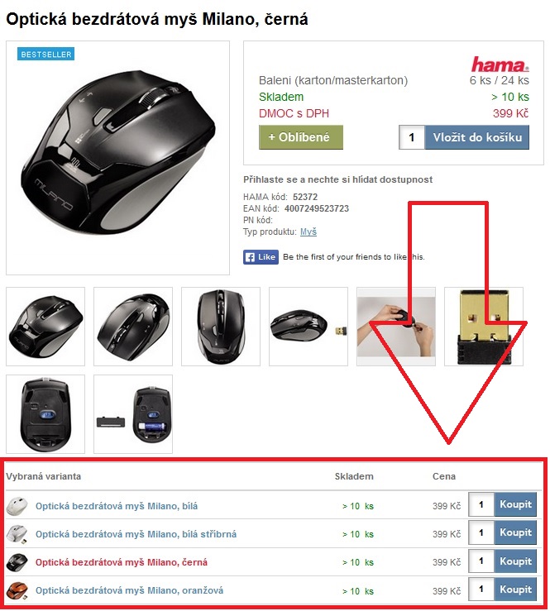
Task: Click the white Milano mouse variant icon
Action: click(x=17, y=506)
